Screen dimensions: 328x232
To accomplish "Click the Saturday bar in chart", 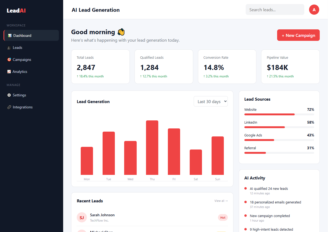I will (x=196, y=162).
